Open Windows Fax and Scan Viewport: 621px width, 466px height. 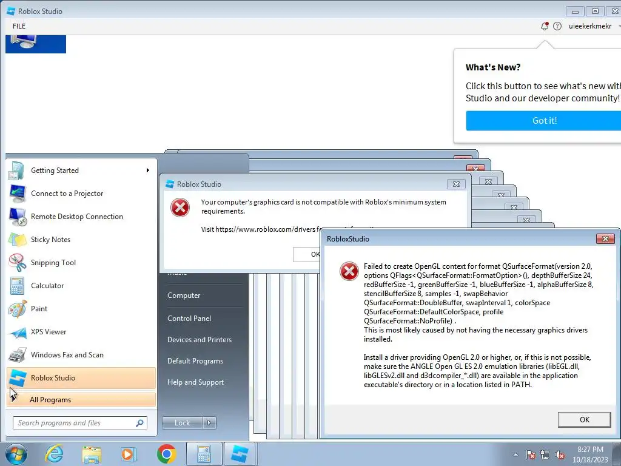pos(81,354)
